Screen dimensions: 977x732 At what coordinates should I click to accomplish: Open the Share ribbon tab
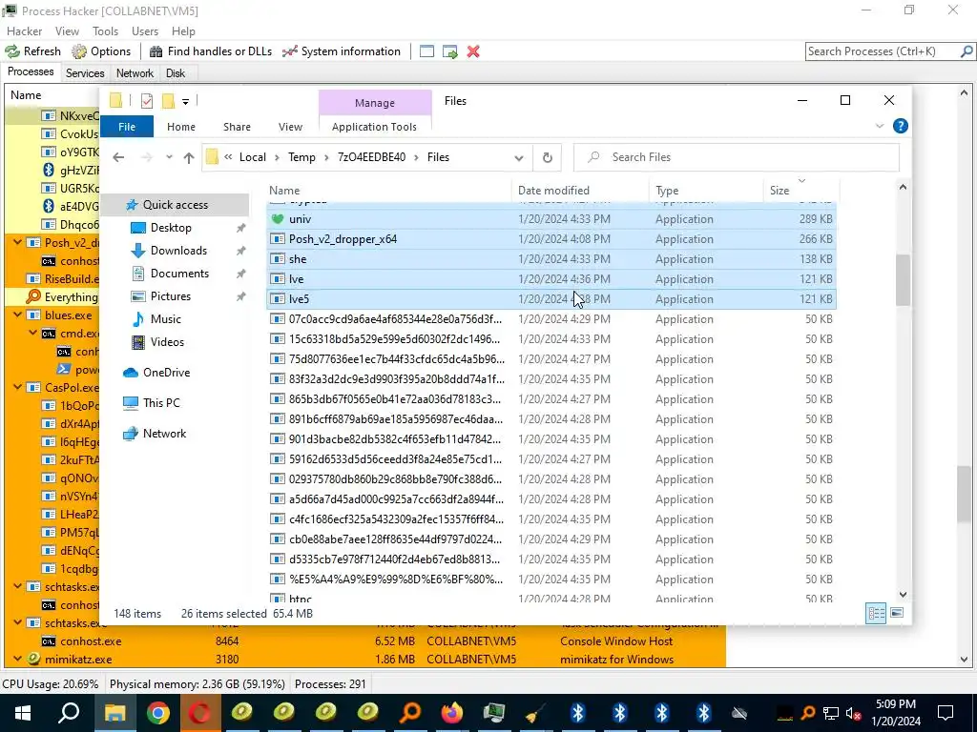237,127
